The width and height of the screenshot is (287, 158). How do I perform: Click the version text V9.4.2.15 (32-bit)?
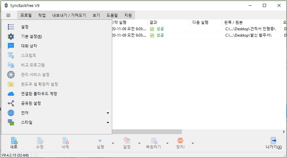coord(15,155)
